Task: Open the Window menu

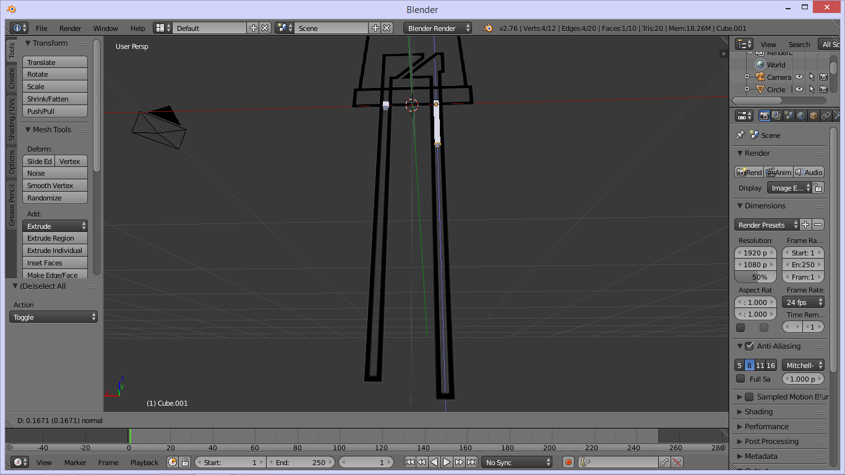Action: pyautogui.click(x=106, y=28)
